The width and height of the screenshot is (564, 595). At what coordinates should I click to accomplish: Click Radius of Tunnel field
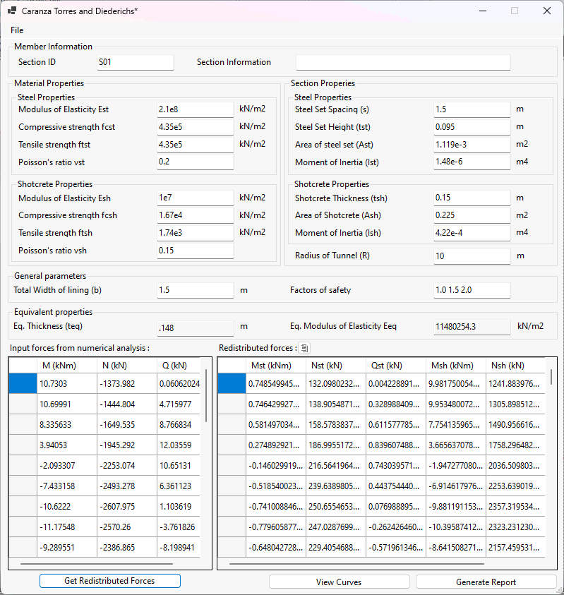click(472, 256)
